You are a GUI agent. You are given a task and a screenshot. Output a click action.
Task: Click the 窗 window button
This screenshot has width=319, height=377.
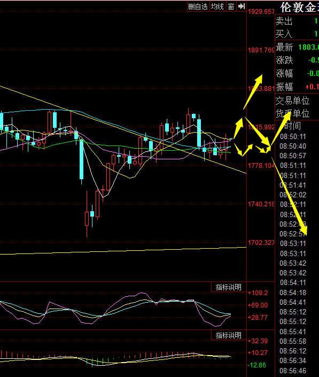(x=231, y=6)
